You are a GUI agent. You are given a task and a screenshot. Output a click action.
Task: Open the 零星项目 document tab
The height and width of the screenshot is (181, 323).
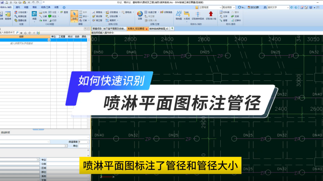97,28
